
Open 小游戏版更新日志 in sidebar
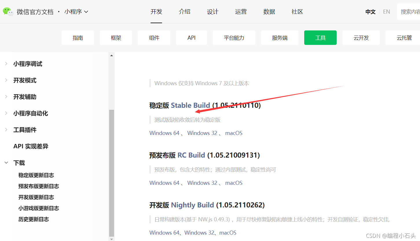(39, 208)
